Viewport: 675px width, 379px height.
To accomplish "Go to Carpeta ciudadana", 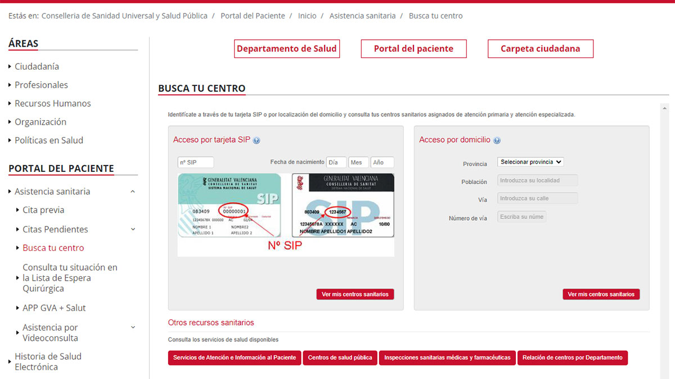I will pos(540,49).
